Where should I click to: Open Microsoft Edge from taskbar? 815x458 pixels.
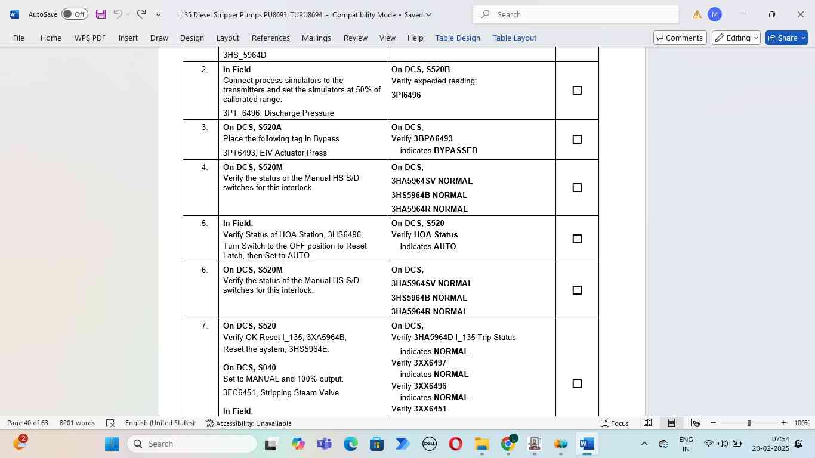click(350, 444)
